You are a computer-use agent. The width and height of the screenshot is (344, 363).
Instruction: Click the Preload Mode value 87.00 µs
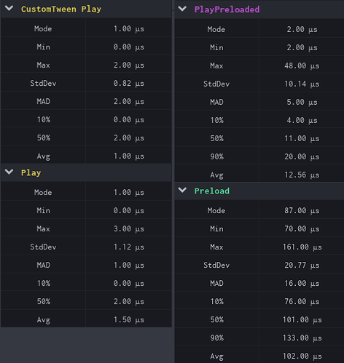point(302,210)
